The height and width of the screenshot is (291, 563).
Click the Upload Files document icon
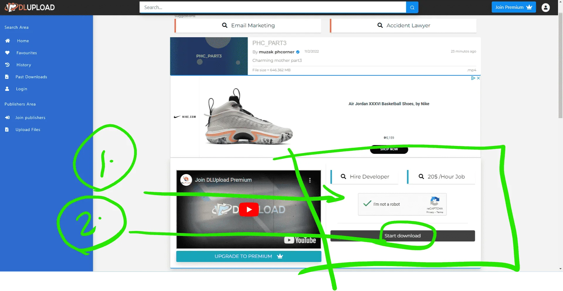click(7, 130)
